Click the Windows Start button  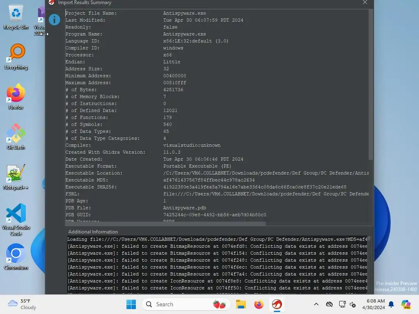[131, 304]
